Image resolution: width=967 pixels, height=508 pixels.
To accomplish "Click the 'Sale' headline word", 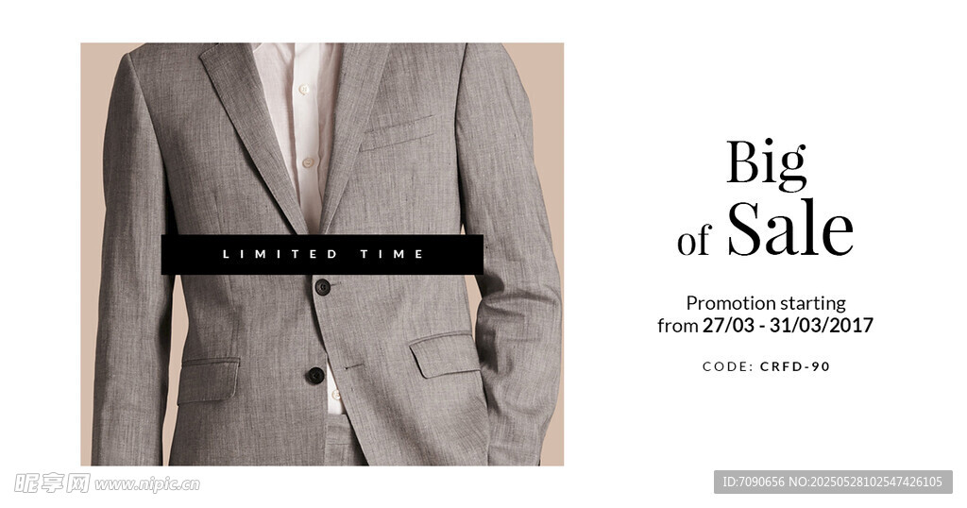I will [790, 229].
